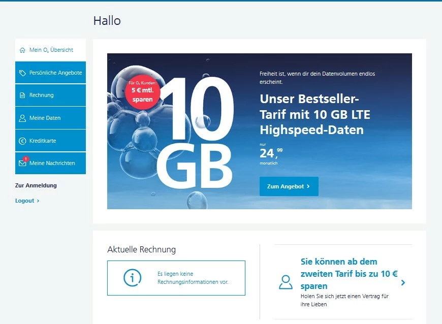Select the Rechnung menu entry

[50, 95]
